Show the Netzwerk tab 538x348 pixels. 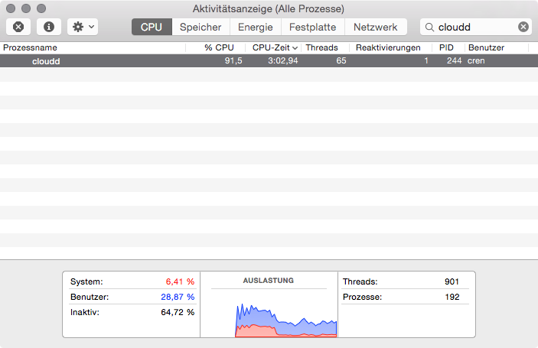[375, 27]
